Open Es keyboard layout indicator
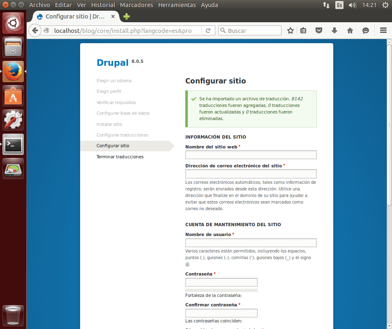392x329 pixels. (339, 5)
